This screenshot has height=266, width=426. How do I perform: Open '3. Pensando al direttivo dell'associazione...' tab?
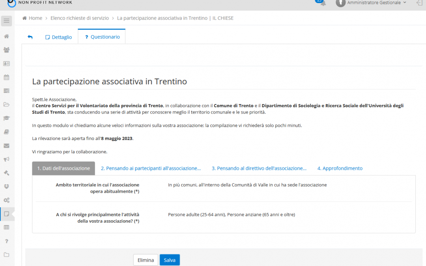(259, 168)
